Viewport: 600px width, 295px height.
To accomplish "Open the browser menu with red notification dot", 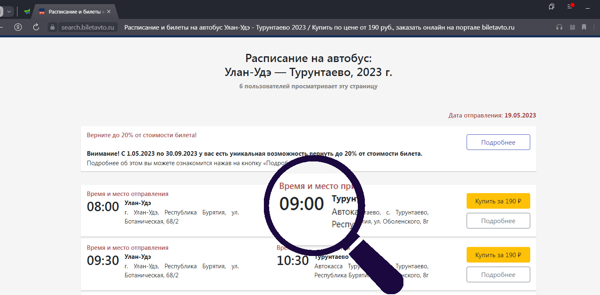I will click(x=570, y=7).
